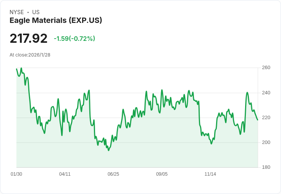This screenshot has height=194, width=281.
Task: Click the 01/30 x-axis date label
Action: [16, 174]
